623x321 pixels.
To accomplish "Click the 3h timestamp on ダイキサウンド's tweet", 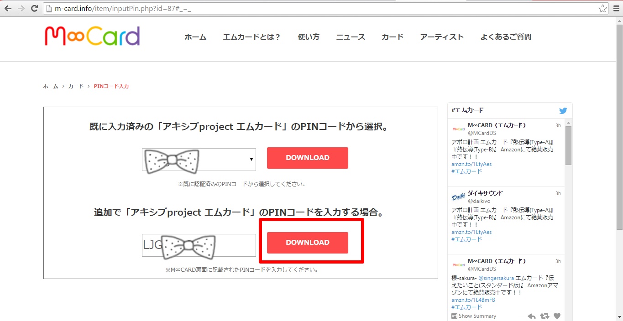I will click(558, 193).
